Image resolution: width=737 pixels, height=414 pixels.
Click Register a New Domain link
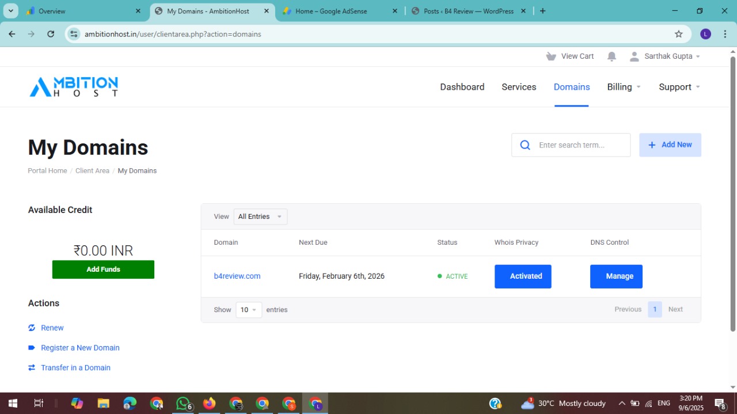[x=80, y=348]
